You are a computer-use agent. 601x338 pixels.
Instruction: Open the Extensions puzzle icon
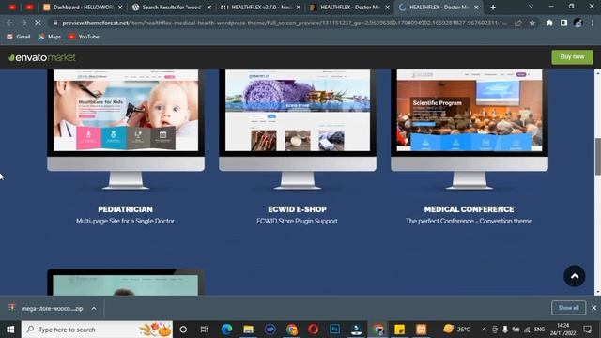[549, 23]
